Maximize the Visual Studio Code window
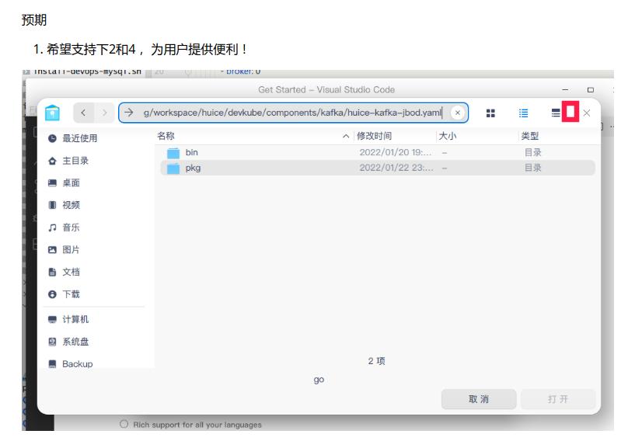 coord(591,89)
